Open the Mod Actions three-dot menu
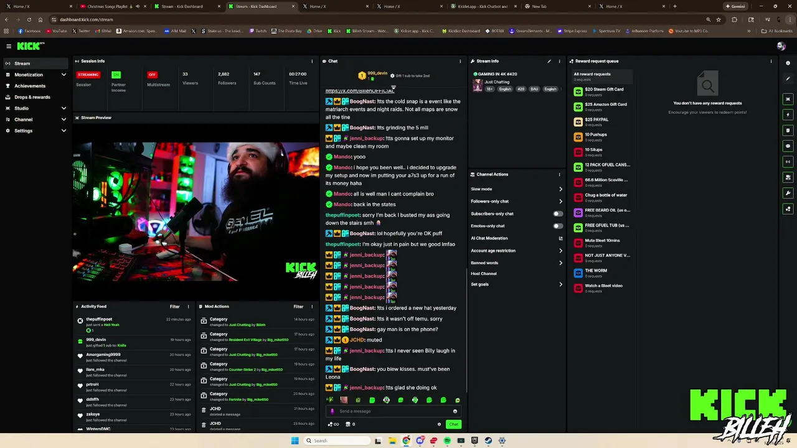Viewport: 797px width, 448px height. tap(312, 306)
